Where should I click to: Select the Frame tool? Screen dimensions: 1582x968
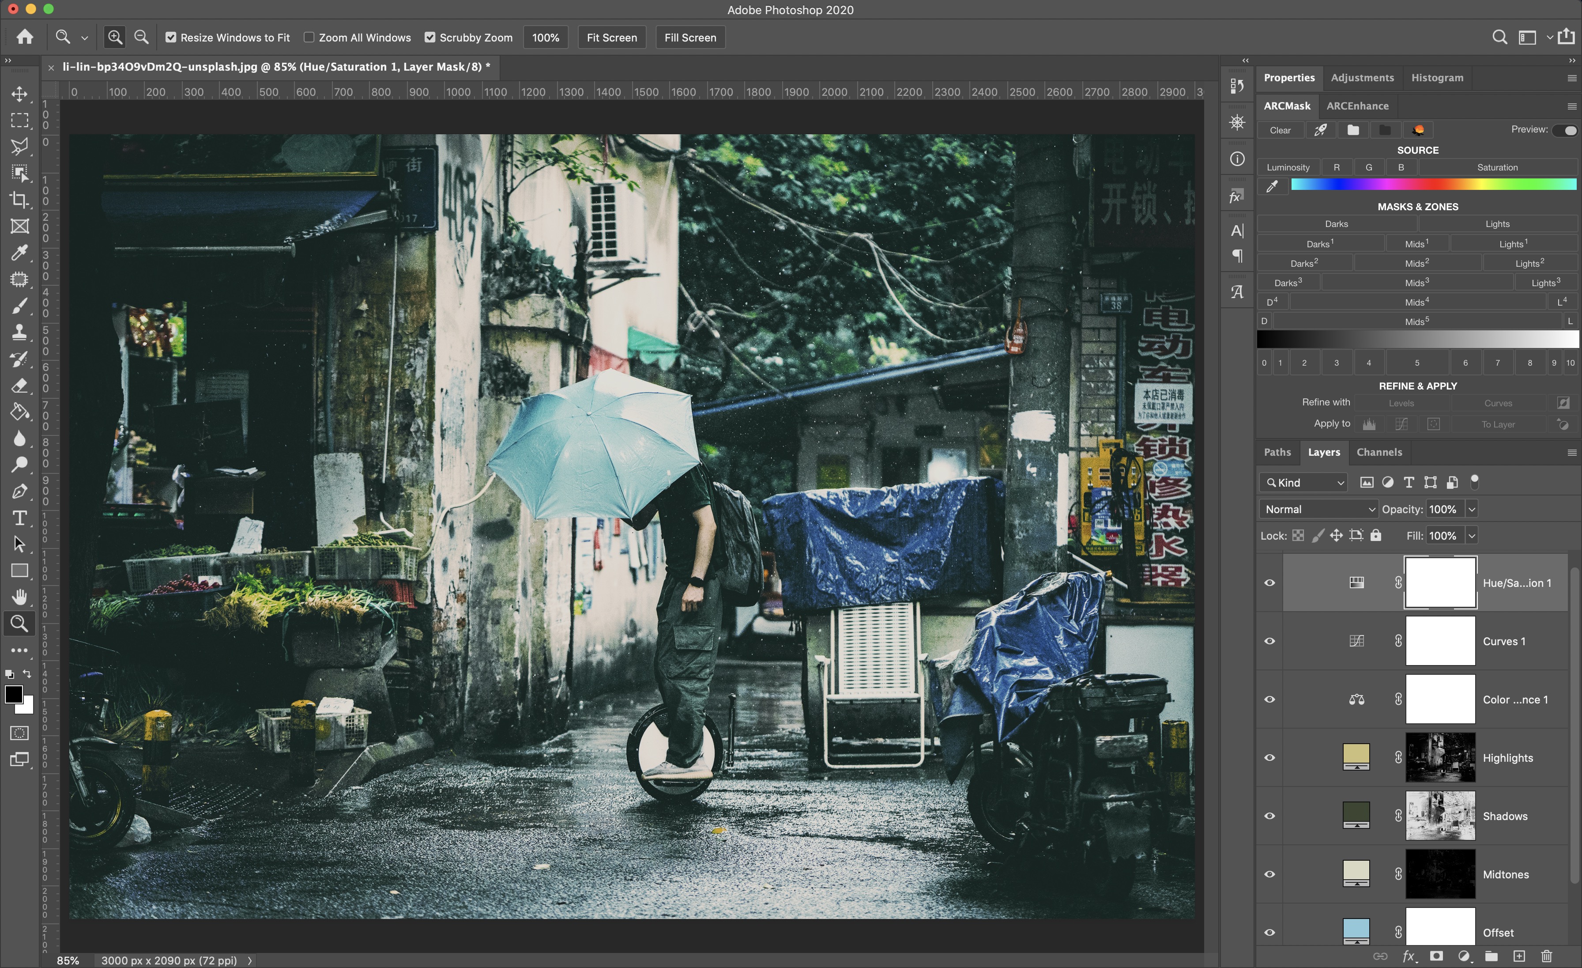tap(19, 226)
